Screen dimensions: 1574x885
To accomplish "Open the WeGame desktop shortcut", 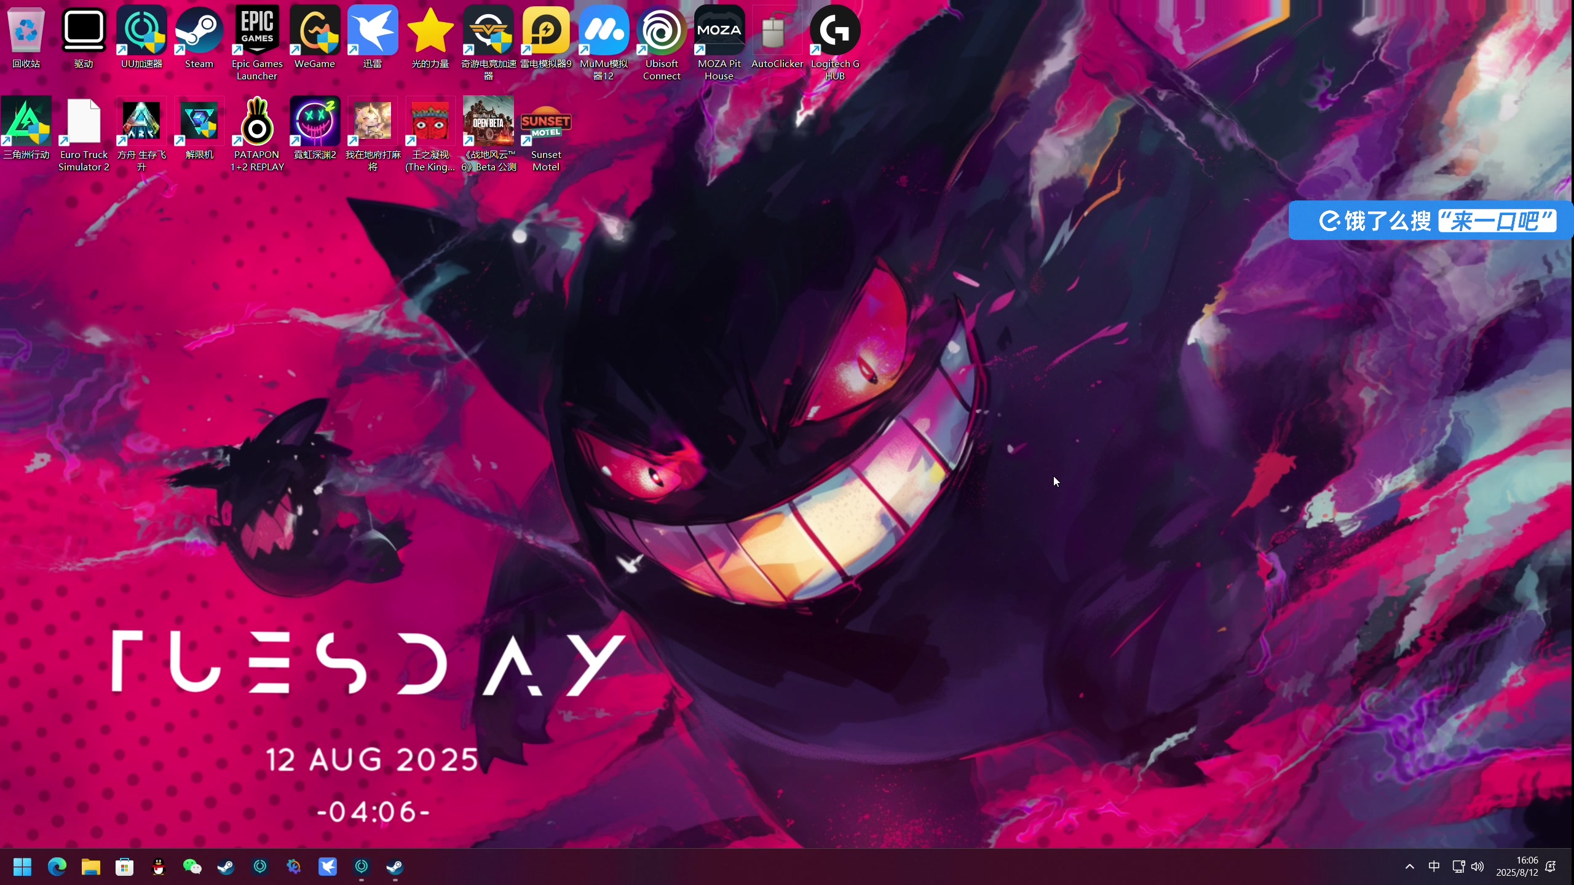I will [x=315, y=38].
